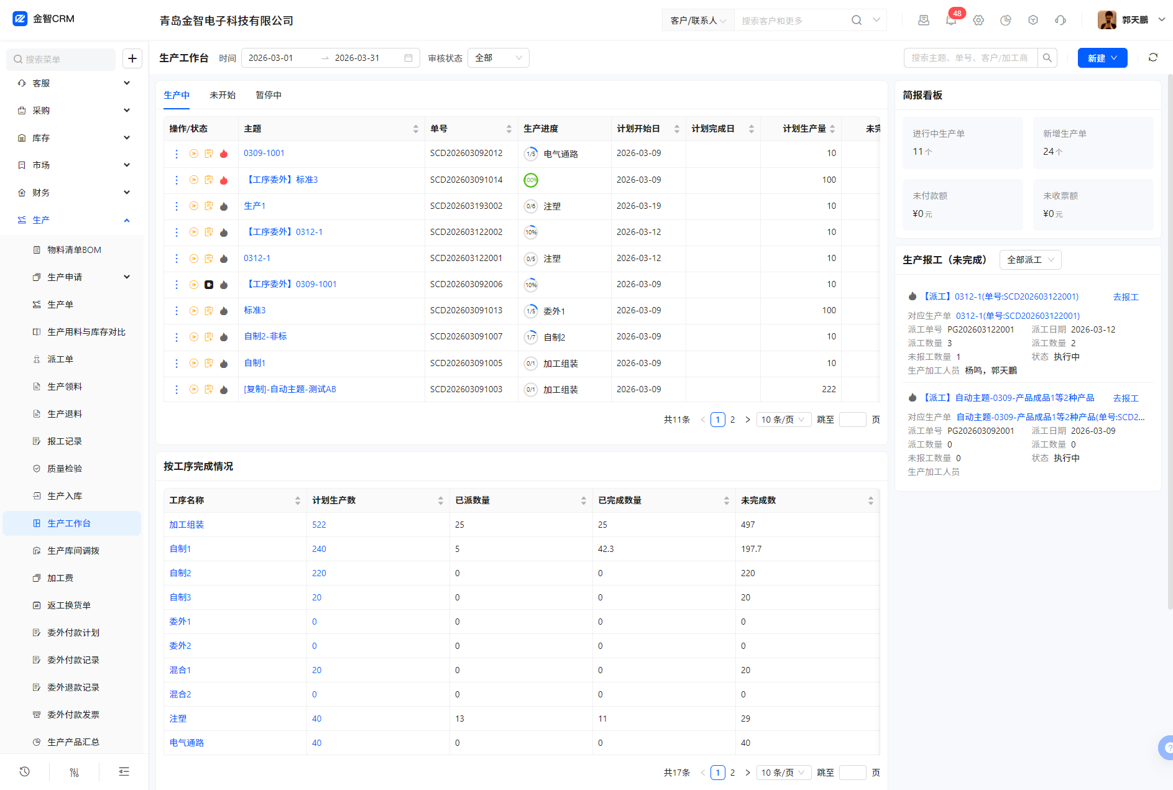The image size is (1173, 790).
Task: Toggle sort on 已完成数量 column
Action: pyautogui.click(x=726, y=500)
